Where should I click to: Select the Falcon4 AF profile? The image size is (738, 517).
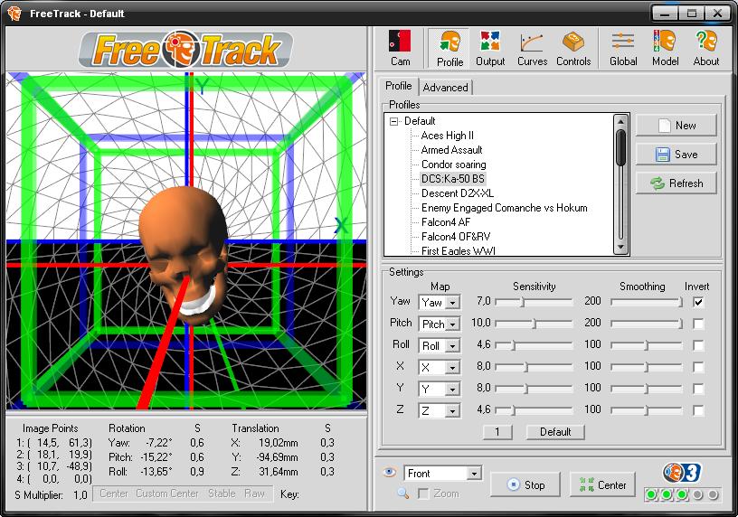point(445,222)
